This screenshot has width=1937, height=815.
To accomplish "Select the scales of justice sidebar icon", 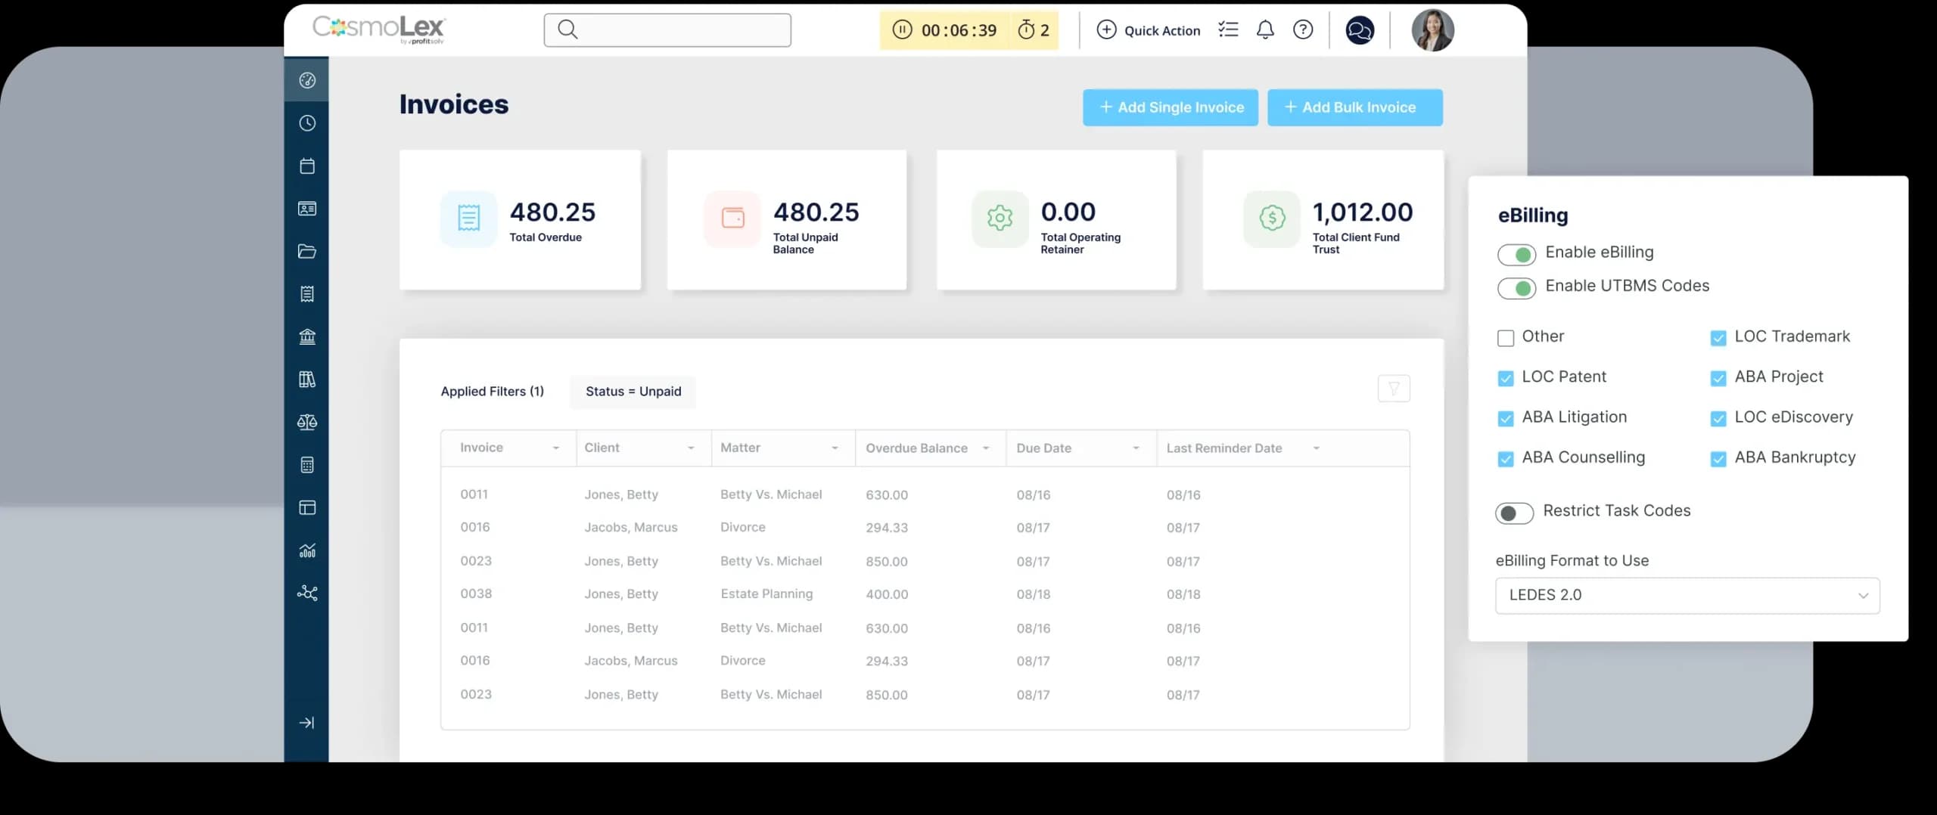I will pos(306,422).
